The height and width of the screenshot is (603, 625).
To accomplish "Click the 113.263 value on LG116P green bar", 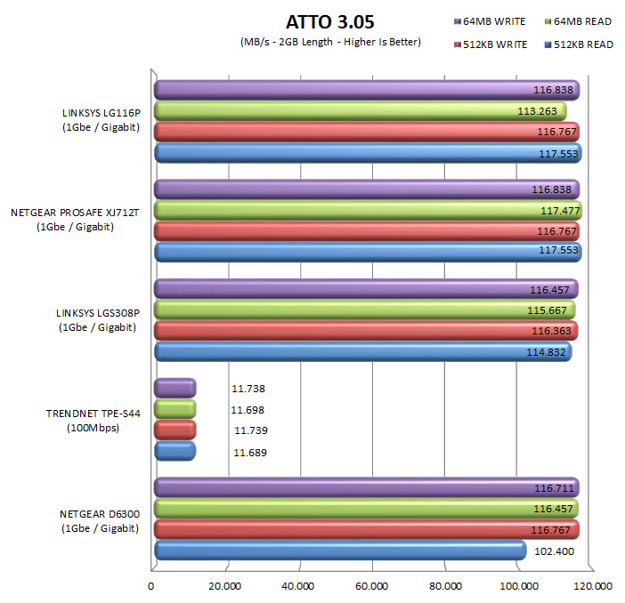I will (537, 111).
